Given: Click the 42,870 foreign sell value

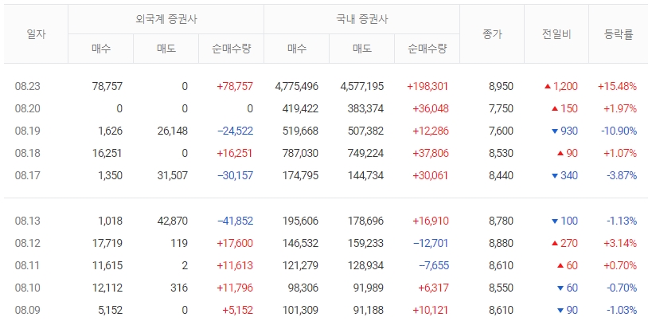Looking at the screenshot, I should click(173, 221).
